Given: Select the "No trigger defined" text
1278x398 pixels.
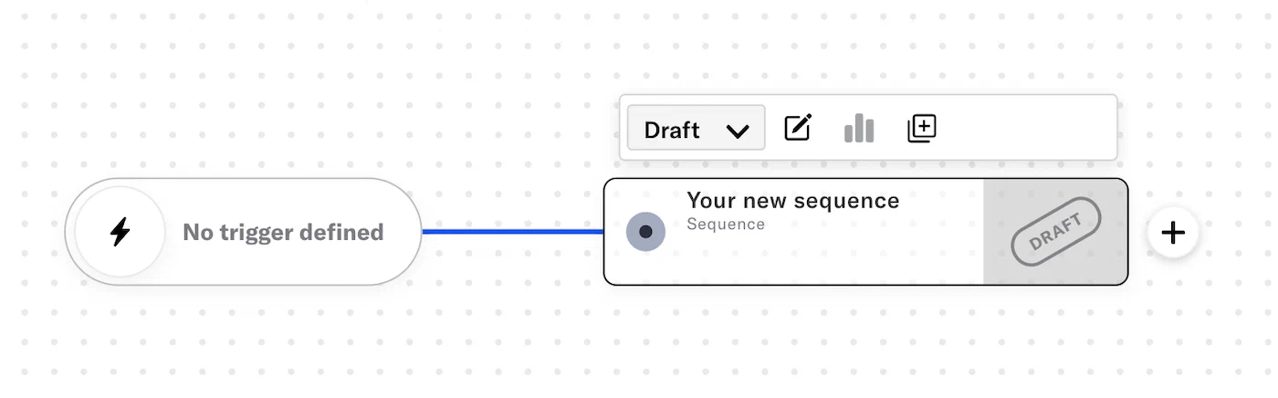Looking at the screenshot, I should [283, 233].
